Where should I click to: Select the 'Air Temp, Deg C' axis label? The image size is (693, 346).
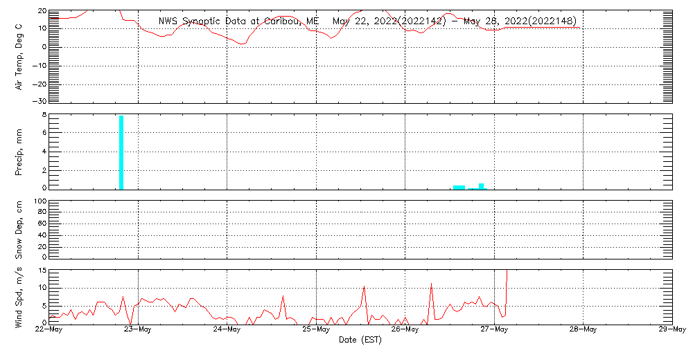click(x=19, y=55)
